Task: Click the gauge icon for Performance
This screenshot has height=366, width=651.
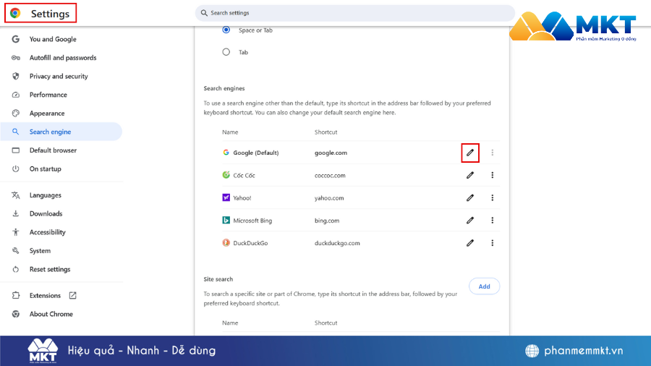Action: [x=16, y=95]
